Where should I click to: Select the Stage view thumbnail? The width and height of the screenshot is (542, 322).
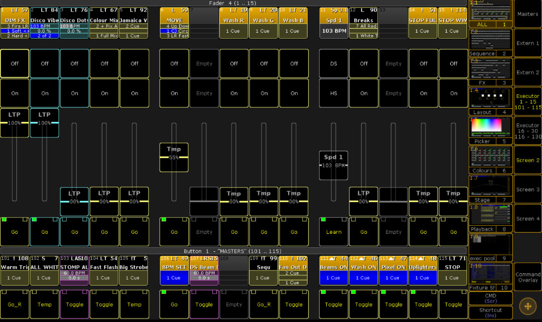490,189
